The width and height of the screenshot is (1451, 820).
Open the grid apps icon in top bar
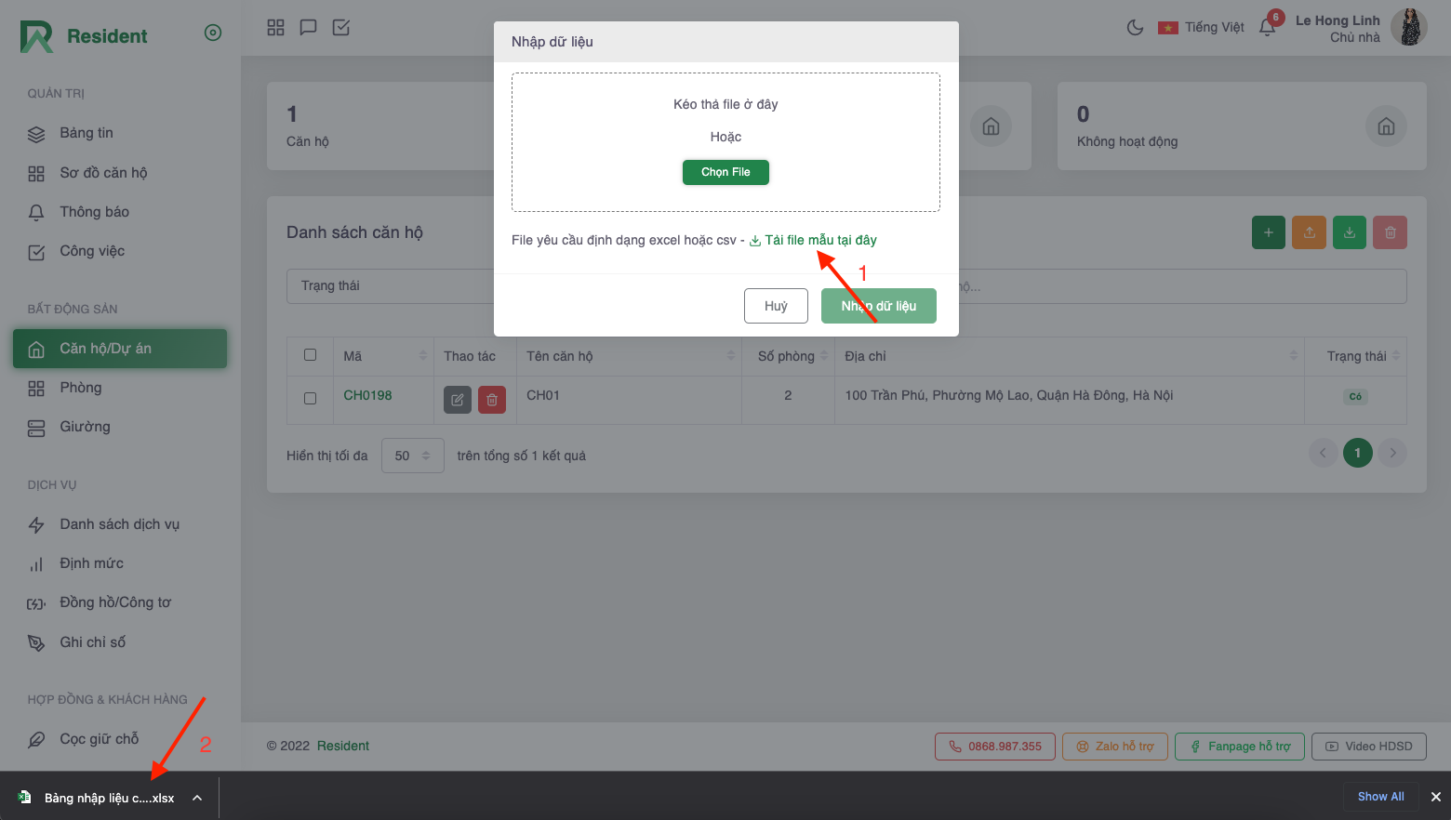[275, 28]
